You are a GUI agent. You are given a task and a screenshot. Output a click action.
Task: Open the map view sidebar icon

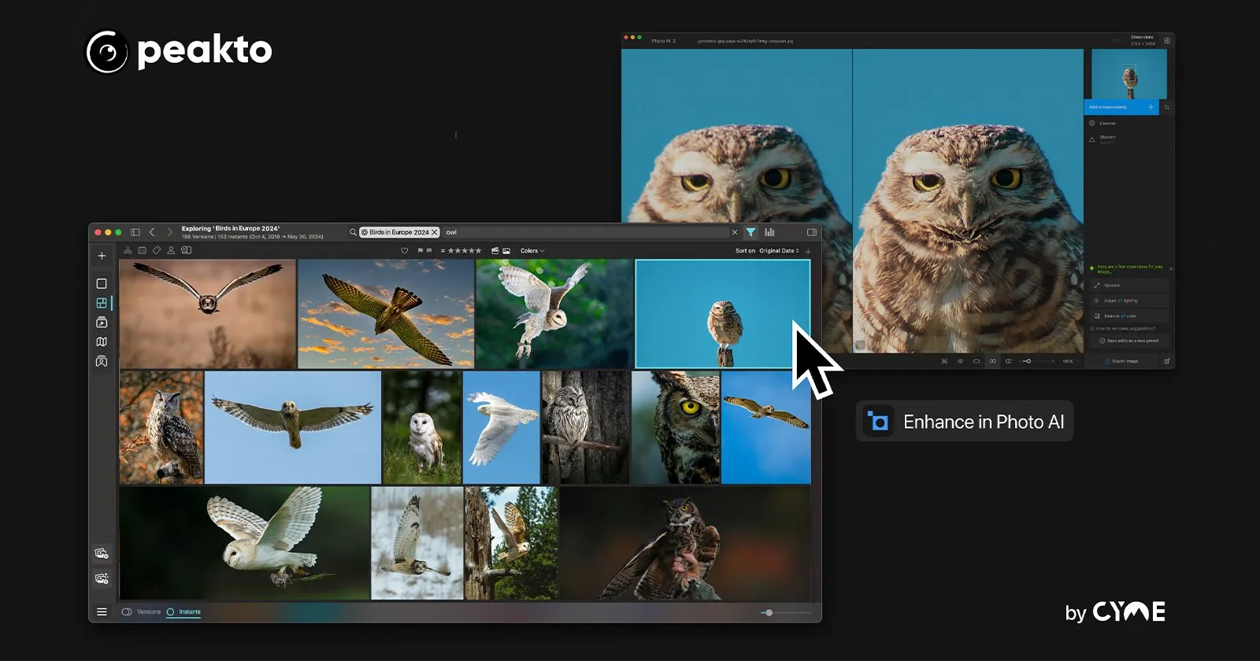[102, 342]
